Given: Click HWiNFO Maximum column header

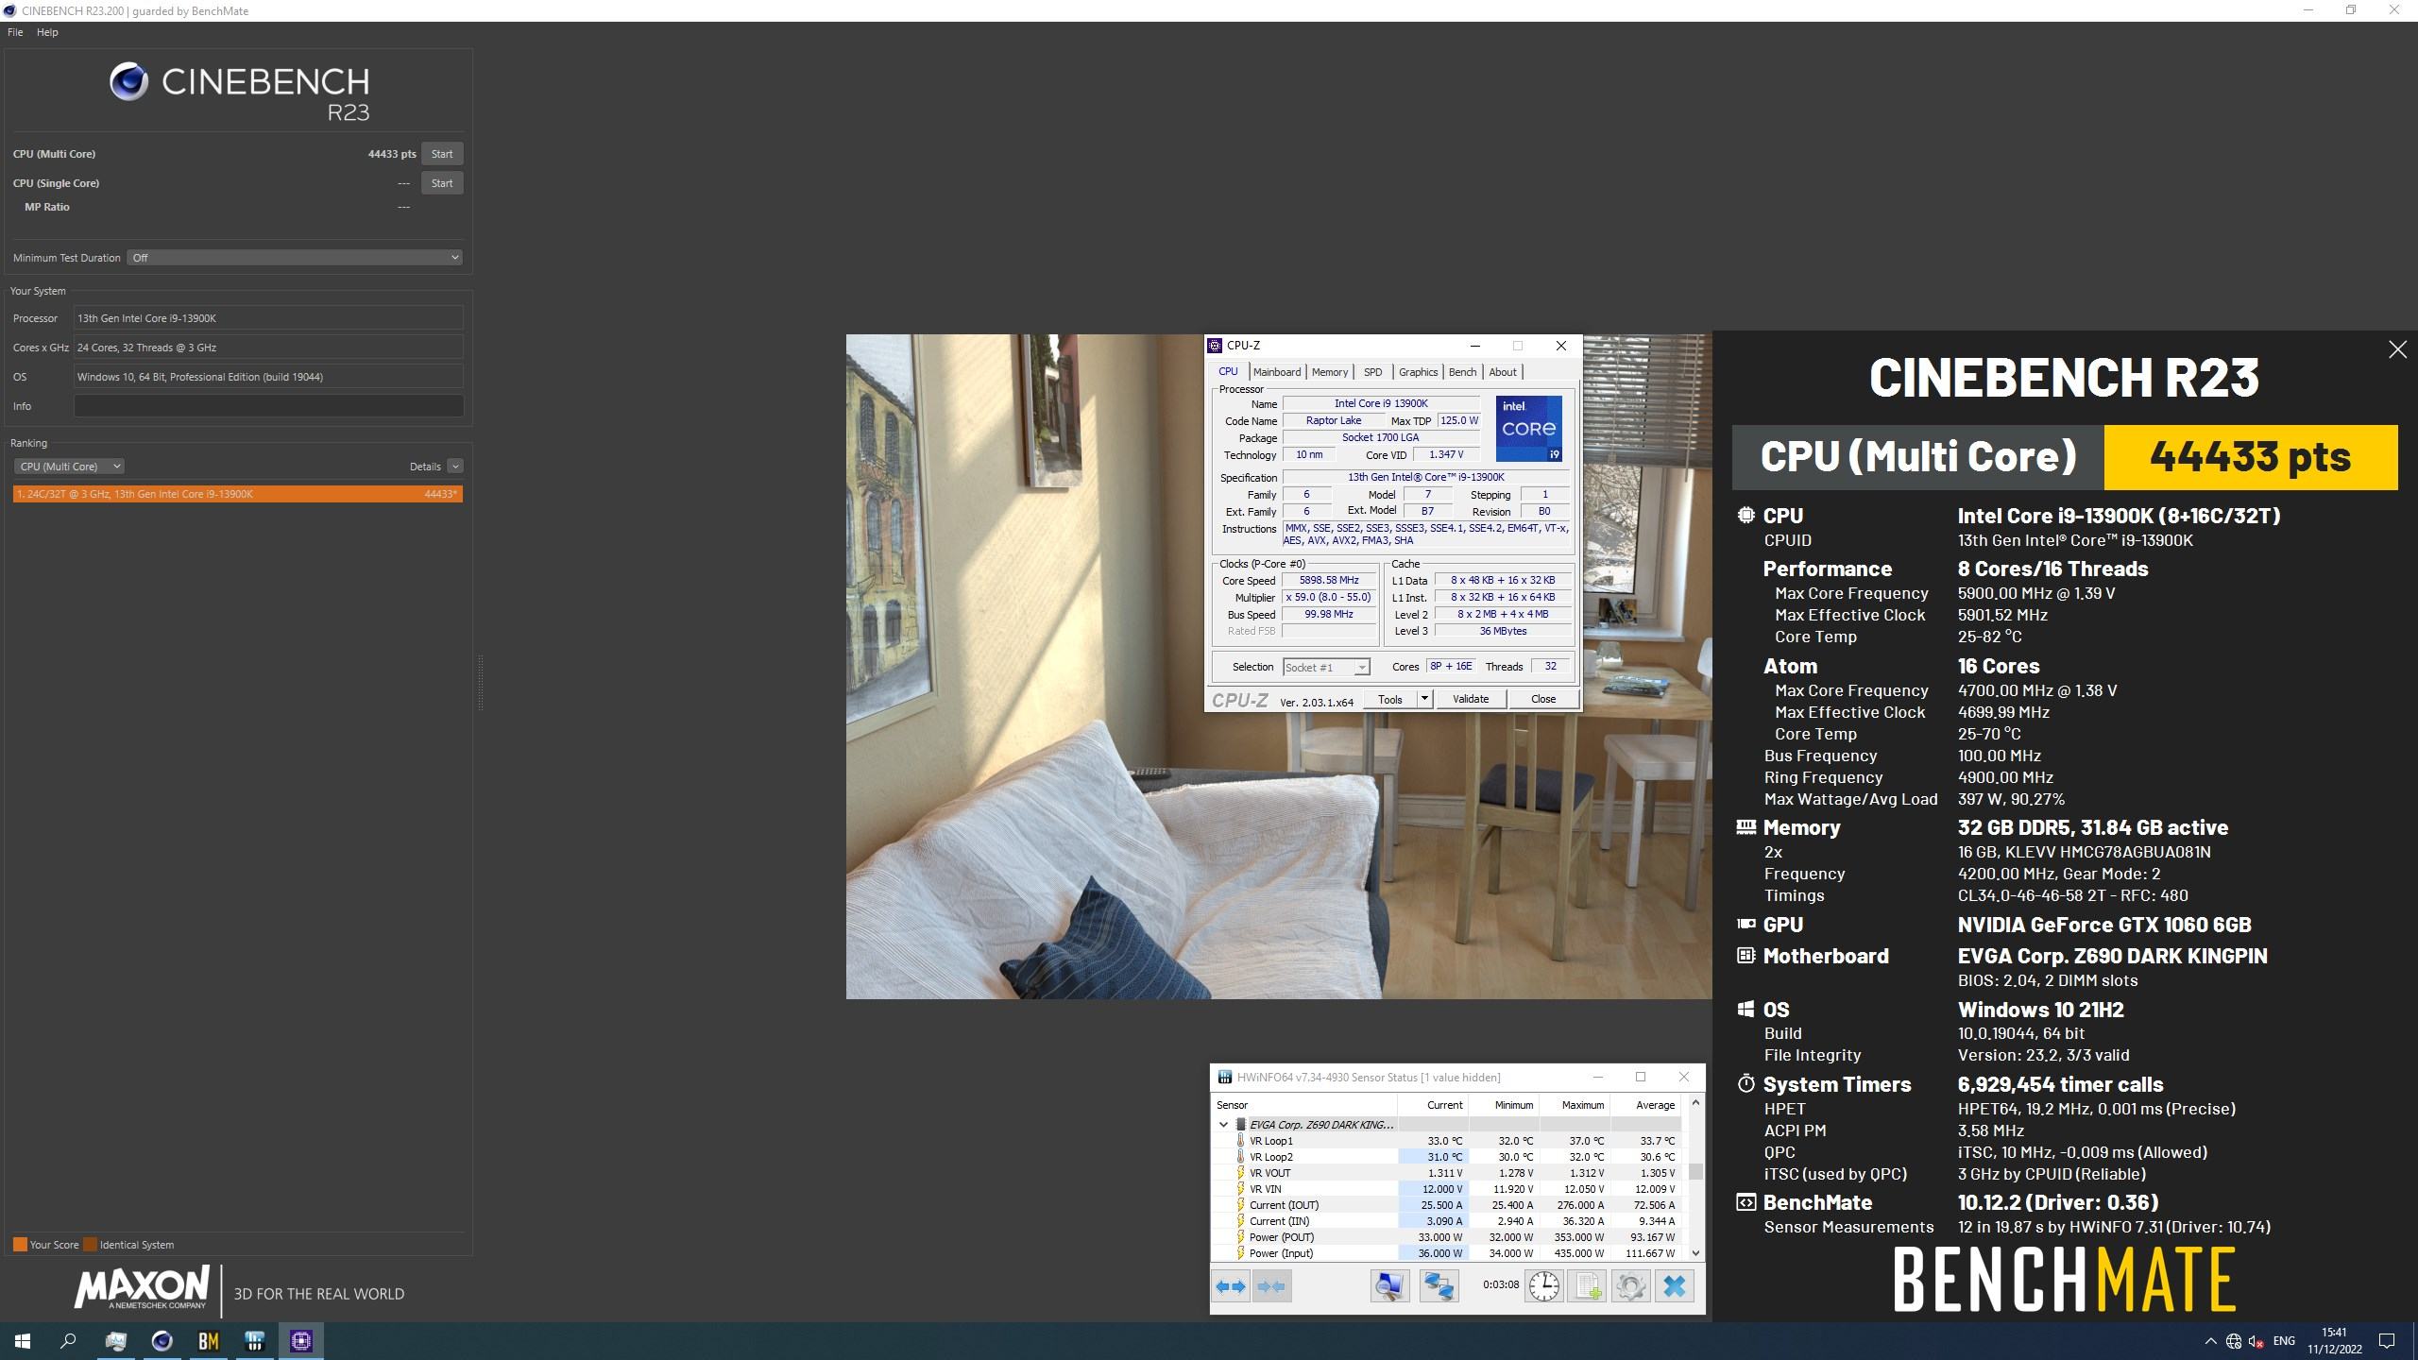Looking at the screenshot, I should tap(1575, 1105).
